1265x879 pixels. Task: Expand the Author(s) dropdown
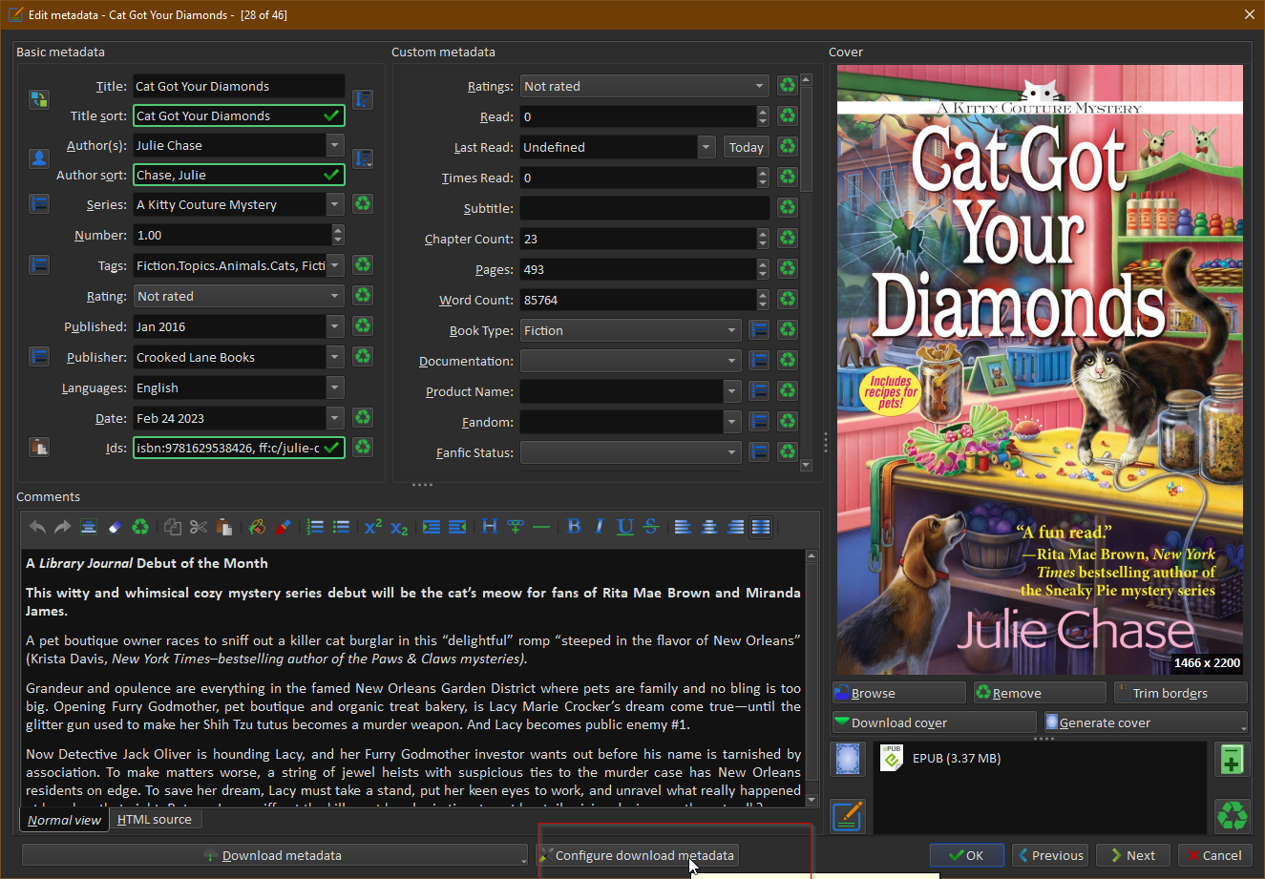tap(335, 145)
